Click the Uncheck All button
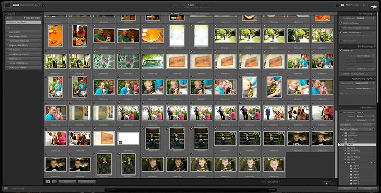This screenshot has height=193, width=381. [87, 182]
